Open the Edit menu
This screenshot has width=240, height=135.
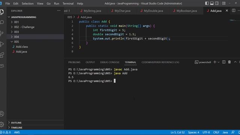[16, 3]
